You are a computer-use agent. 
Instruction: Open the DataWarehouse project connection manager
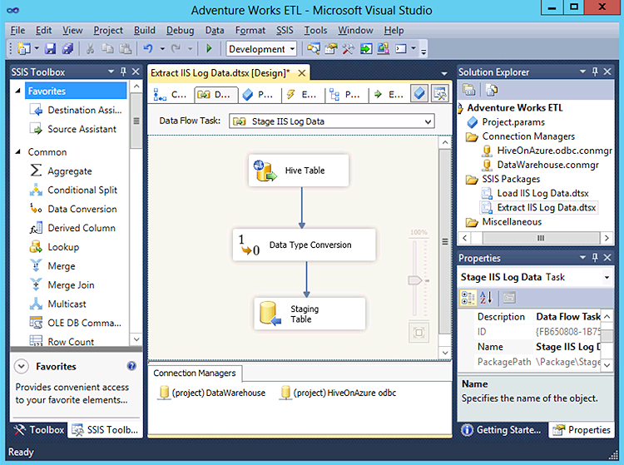click(212, 393)
